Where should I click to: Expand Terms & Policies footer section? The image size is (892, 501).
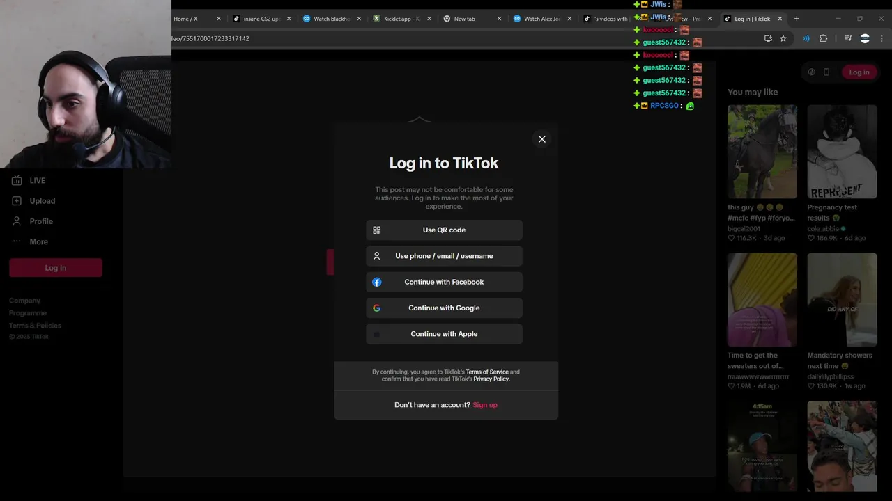point(35,326)
